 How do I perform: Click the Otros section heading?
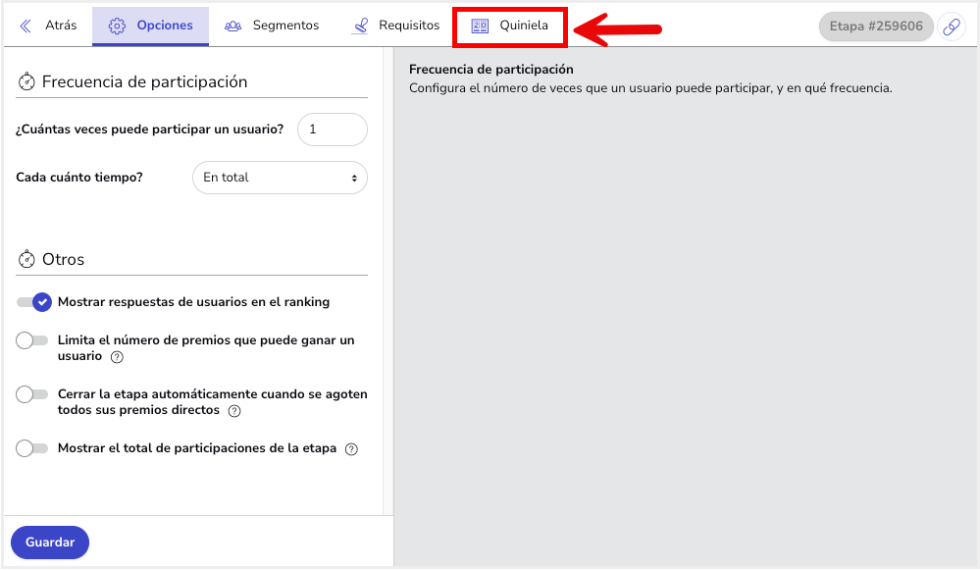coord(63,259)
